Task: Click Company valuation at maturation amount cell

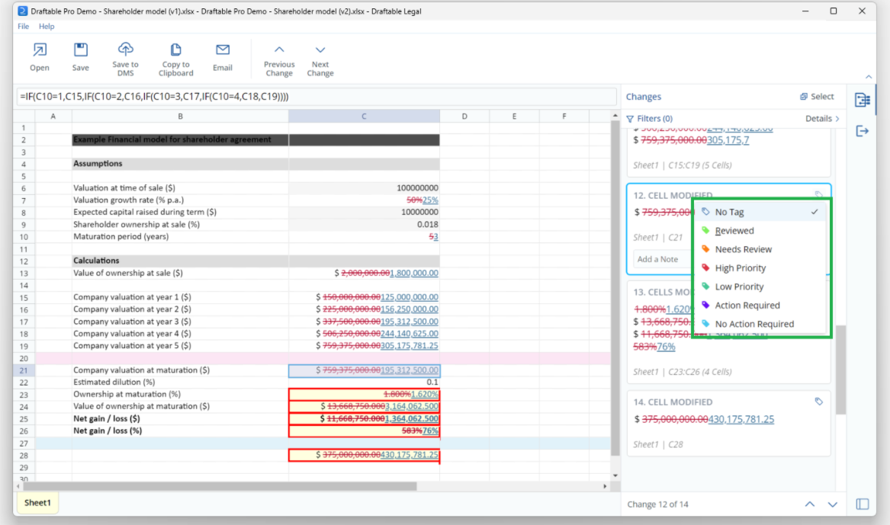Action: 364,370
